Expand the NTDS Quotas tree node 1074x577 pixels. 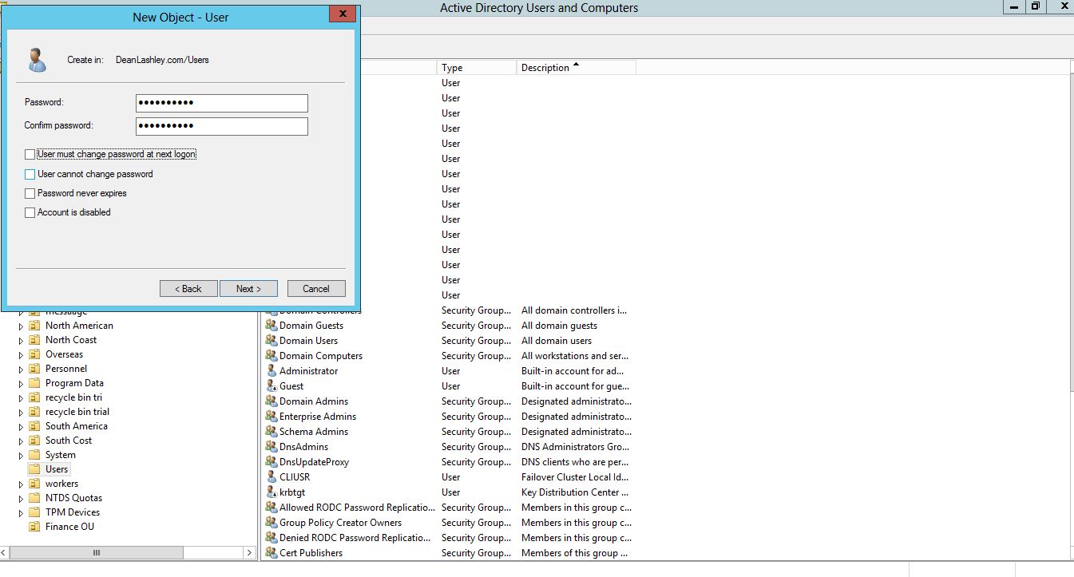[22, 498]
